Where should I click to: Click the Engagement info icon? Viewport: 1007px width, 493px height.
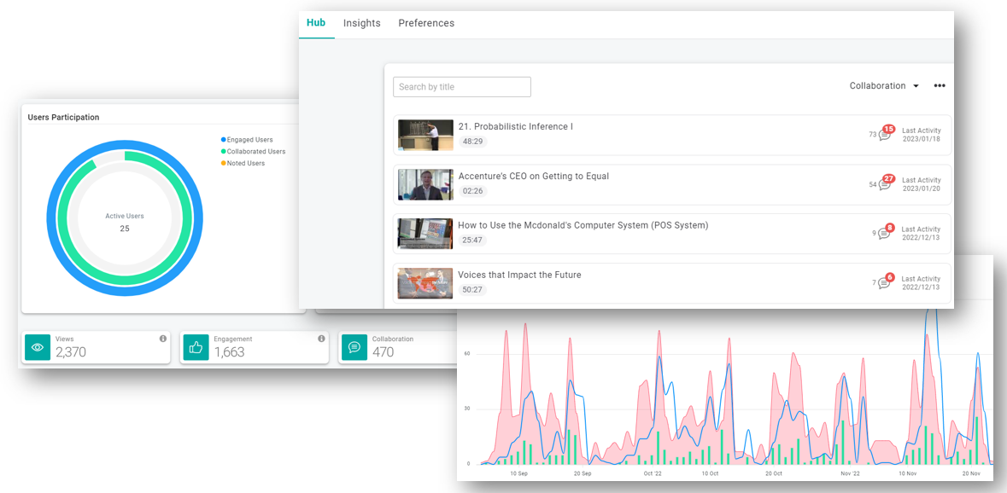click(321, 339)
